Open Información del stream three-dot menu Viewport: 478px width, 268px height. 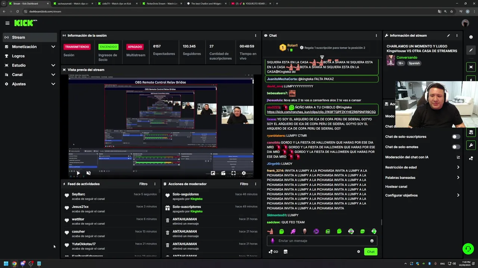(457, 35)
